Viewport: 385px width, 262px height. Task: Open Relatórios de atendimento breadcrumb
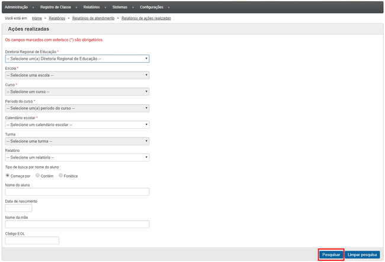pyautogui.click(x=94, y=18)
